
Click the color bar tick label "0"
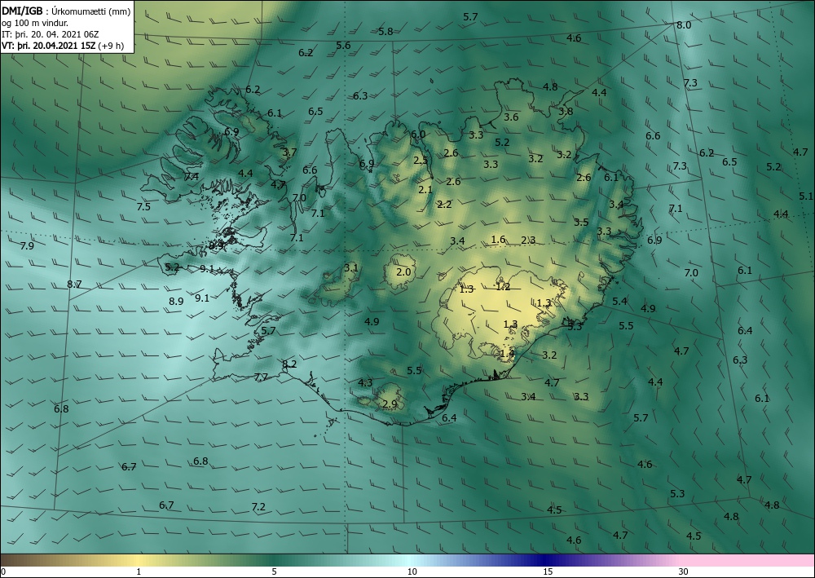[x=3, y=571]
